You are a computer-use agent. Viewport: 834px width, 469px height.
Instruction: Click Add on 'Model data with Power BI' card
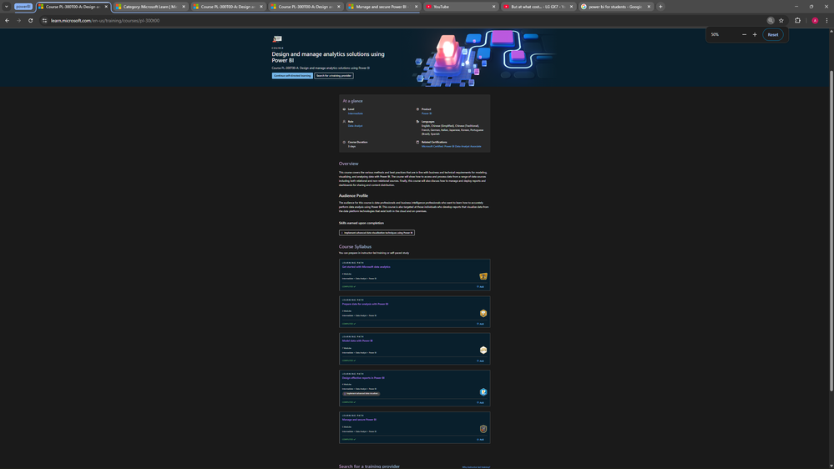(x=480, y=361)
